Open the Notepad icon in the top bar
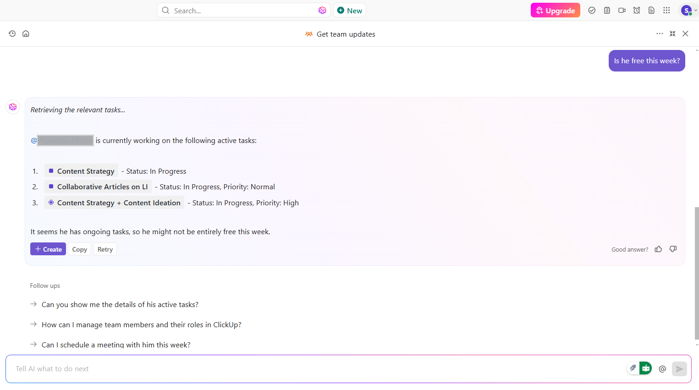This screenshot has height=390, width=699. (x=607, y=10)
